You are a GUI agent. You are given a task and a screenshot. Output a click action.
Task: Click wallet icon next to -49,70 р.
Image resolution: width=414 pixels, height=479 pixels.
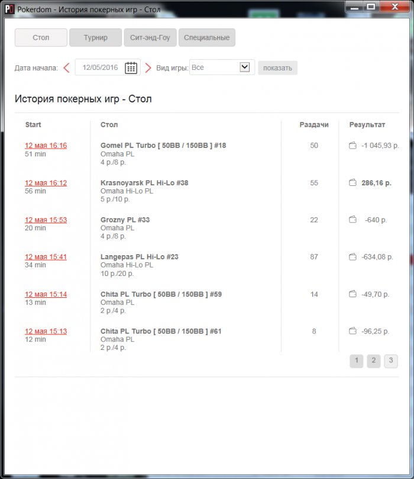(x=352, y=294)
